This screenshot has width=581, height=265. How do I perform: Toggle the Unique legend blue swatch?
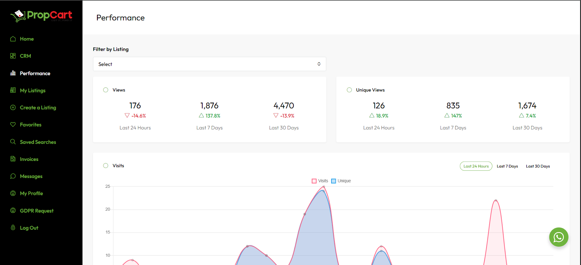333,181
